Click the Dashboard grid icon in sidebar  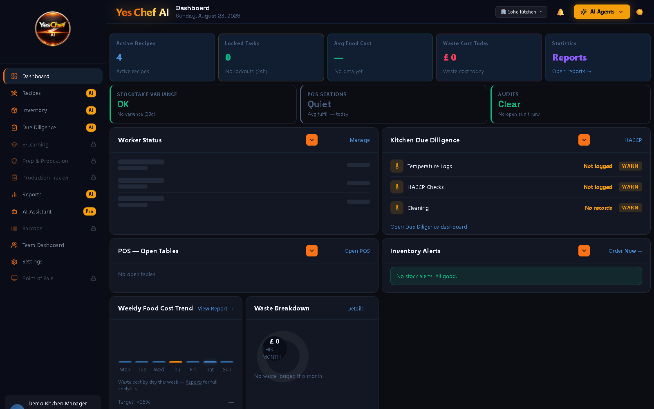(14, 76)
